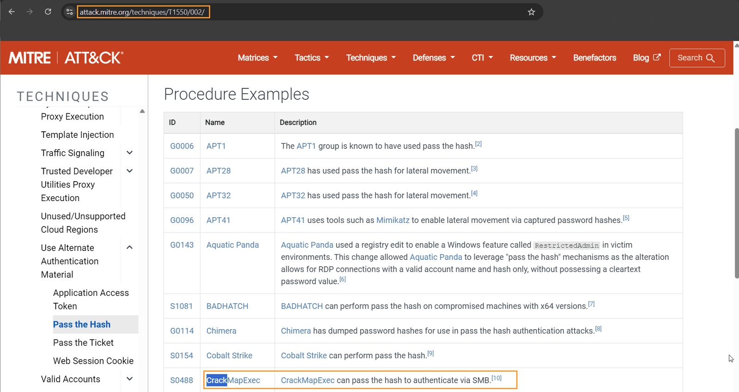Open citation [8] in Chimera description
Screen dimensions: 739x392
pyautogui.click(x=599, y=329)
